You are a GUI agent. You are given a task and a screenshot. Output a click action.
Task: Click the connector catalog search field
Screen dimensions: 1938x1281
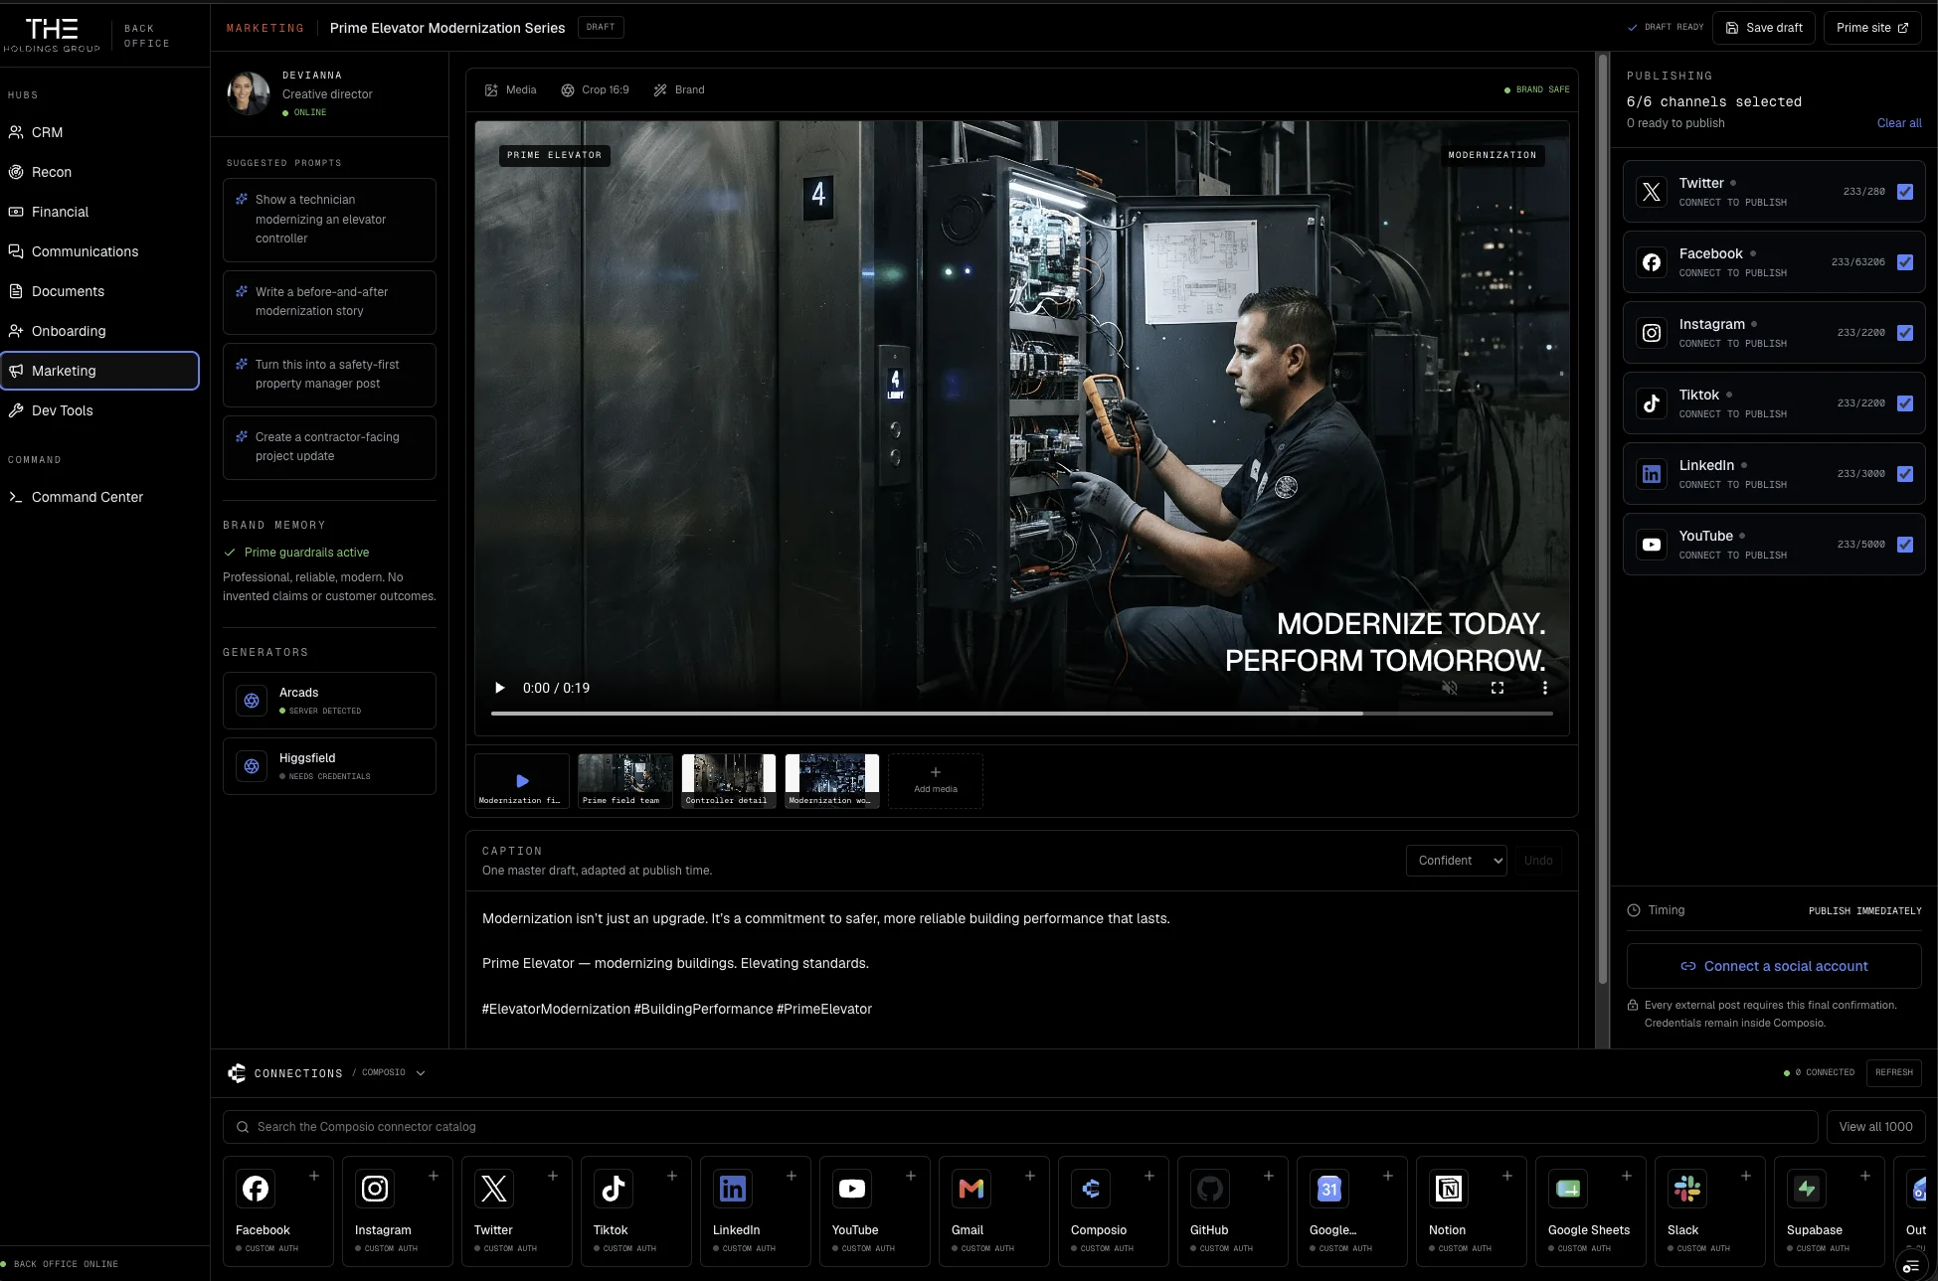coord(1020,1127)
